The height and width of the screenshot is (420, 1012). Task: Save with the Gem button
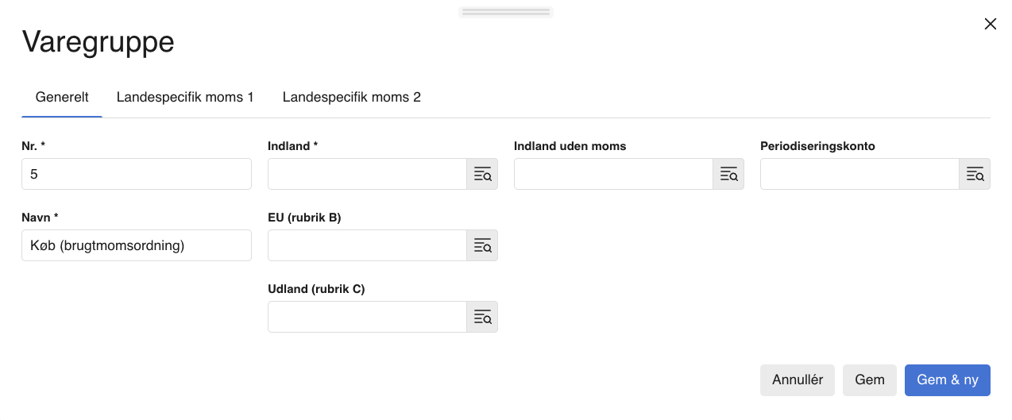870,380
